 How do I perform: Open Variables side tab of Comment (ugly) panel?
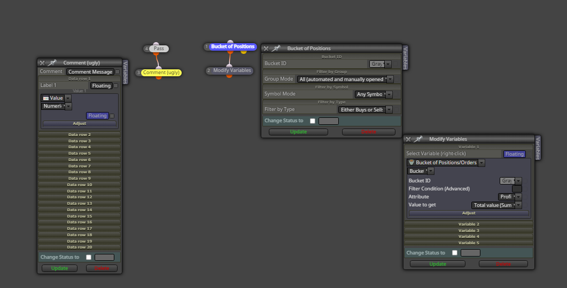(x=125, y=72)
